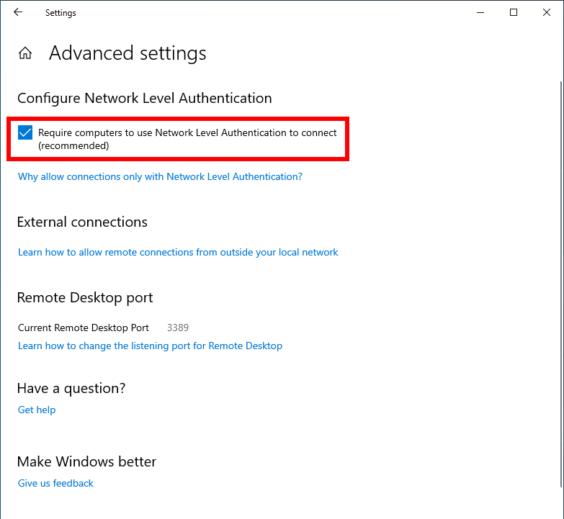The width and height of the screenshot is (564, 519).
Task: Click the Make Windows better heading
Action: point(86,461)
